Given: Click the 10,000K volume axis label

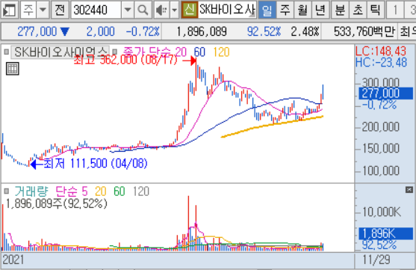Looking at the screenshot, I should pyautogui.click(x=382, y=212).
